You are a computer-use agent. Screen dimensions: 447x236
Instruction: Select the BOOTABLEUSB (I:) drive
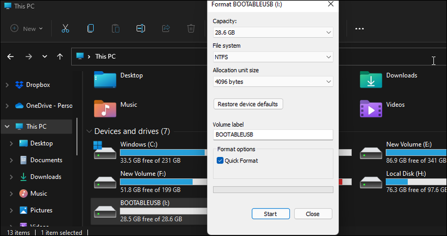[149, 211]
